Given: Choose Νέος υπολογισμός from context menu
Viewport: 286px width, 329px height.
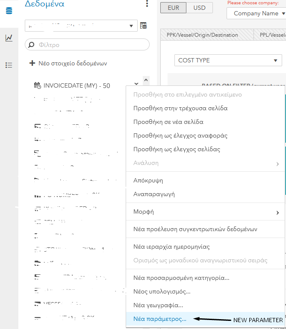Looking at the screenshot, I should [x=162, y=292].
